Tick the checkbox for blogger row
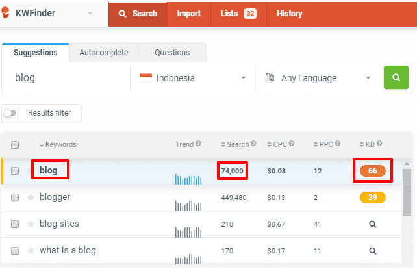 15,198
